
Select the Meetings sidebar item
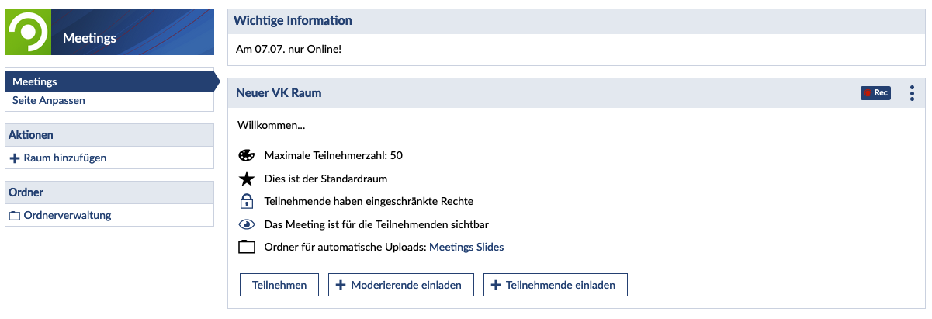pyautogui.click(x=108, y=81)
